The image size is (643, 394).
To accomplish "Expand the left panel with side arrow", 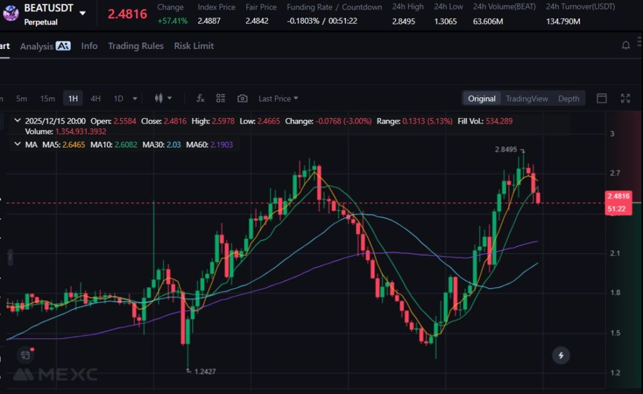I will coord(10,257).
